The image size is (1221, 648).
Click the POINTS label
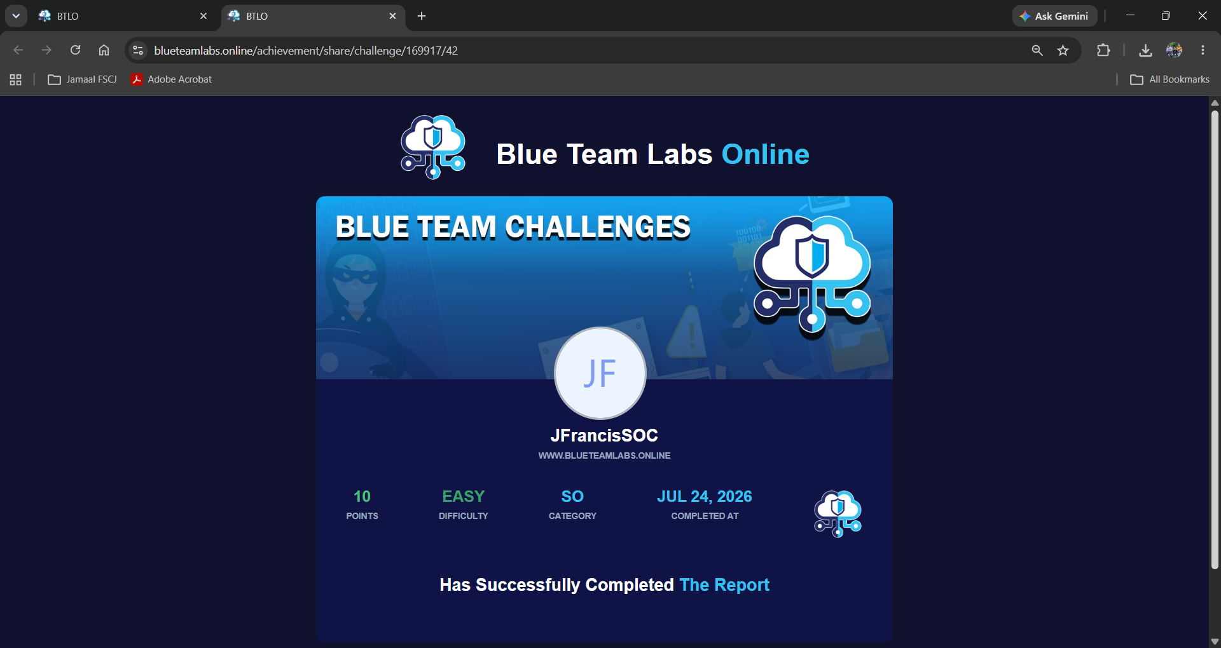(362, 516)
